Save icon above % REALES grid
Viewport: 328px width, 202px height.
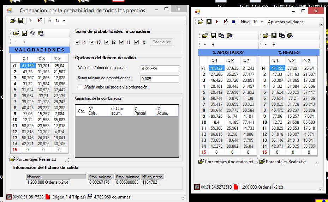coord(274,36)
